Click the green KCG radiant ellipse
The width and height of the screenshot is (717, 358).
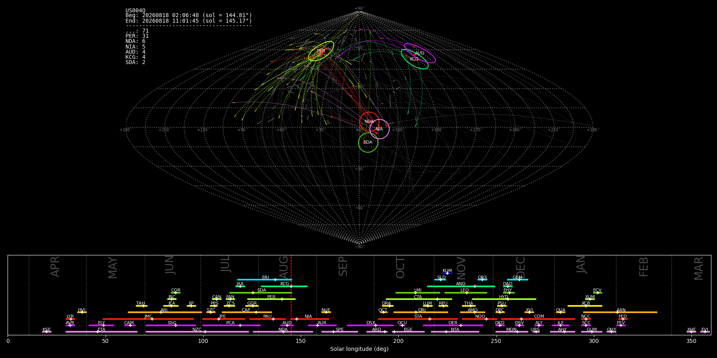click(x=415, y=59)
